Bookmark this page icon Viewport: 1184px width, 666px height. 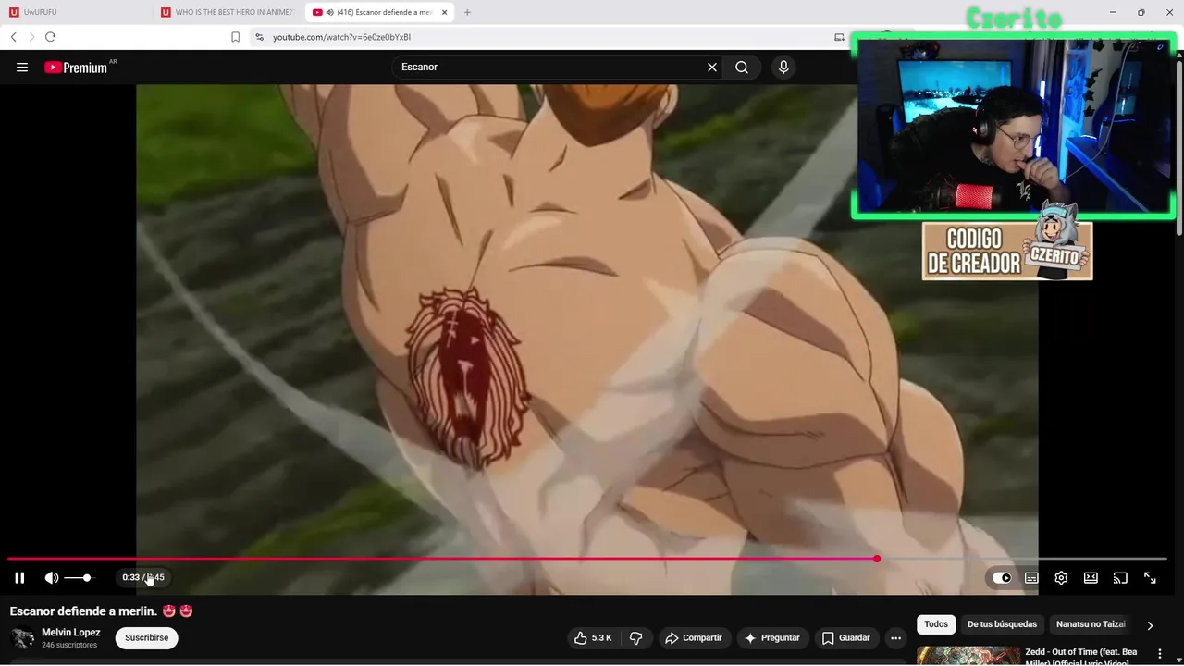(235, 37)
